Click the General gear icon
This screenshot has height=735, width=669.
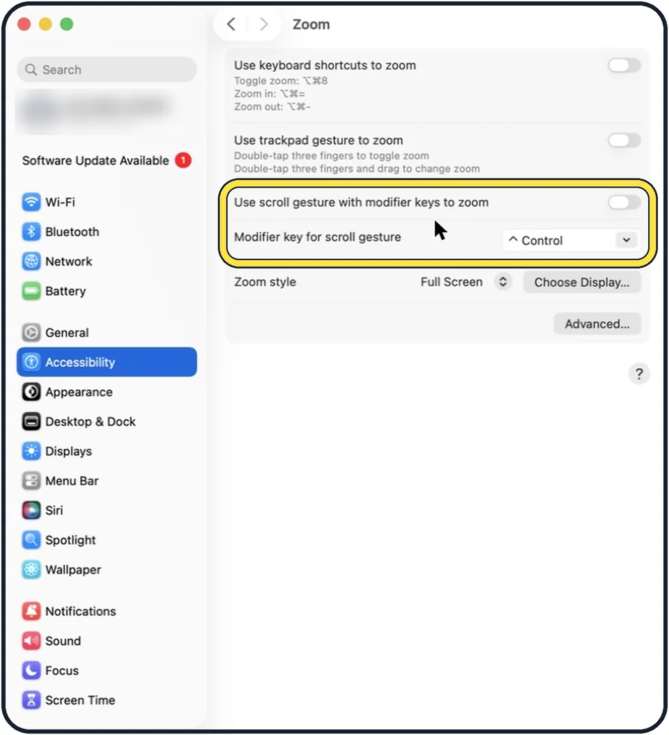point(31,333)
